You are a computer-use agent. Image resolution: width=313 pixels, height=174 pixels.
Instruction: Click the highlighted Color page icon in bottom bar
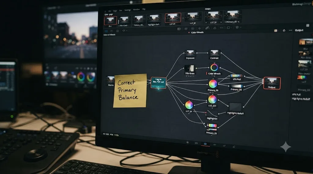pyautogui.click(x=205, y=144)
